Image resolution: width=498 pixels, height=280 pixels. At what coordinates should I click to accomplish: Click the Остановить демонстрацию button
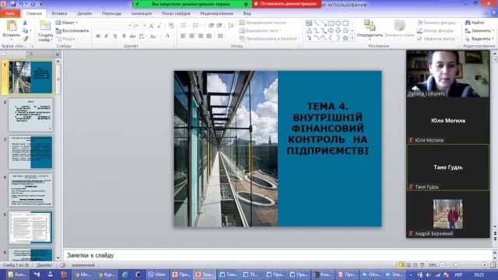click(x=286, y=4)
